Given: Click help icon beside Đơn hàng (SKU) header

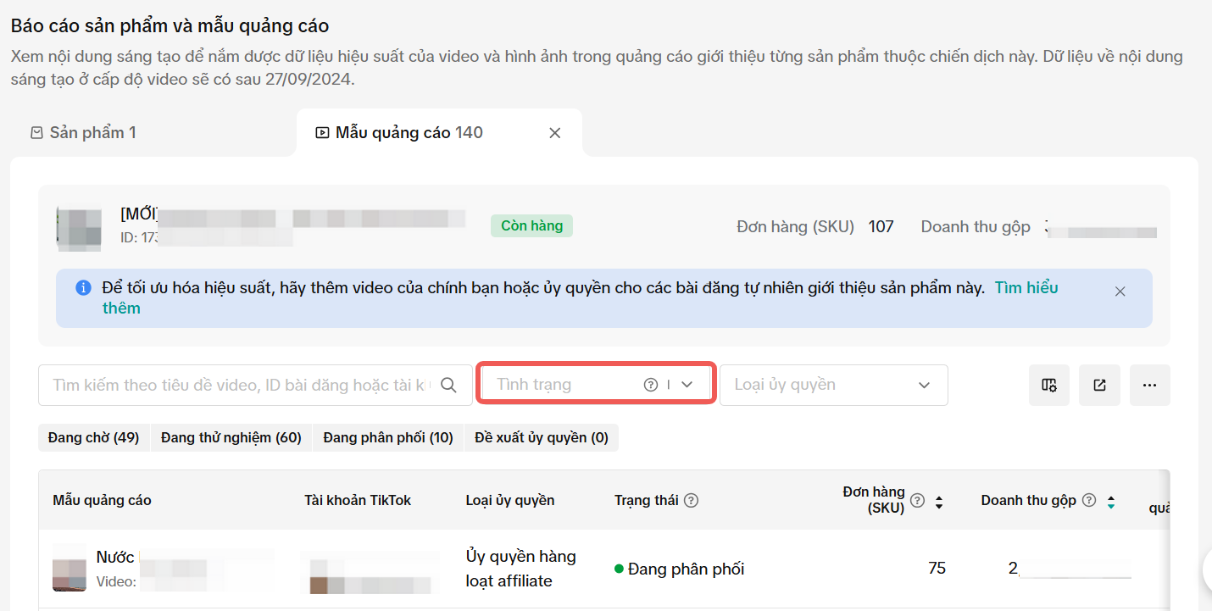Looking at the screenshot, I should click(x=917, y=500).
